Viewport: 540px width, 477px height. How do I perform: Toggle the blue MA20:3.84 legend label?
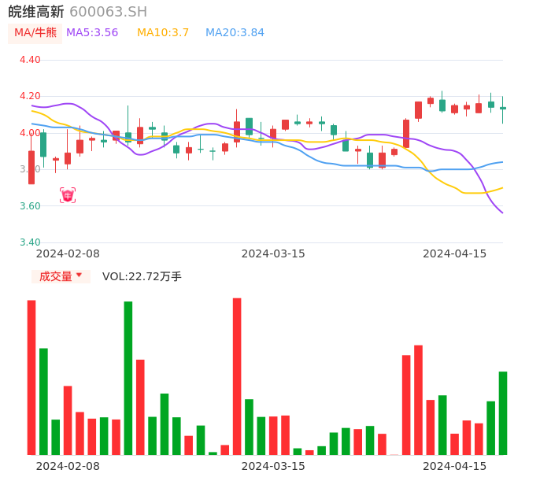point(235,33)
